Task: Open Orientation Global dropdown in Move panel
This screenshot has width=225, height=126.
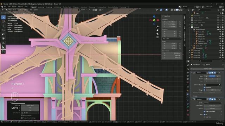Action: (x=30, y=113)
